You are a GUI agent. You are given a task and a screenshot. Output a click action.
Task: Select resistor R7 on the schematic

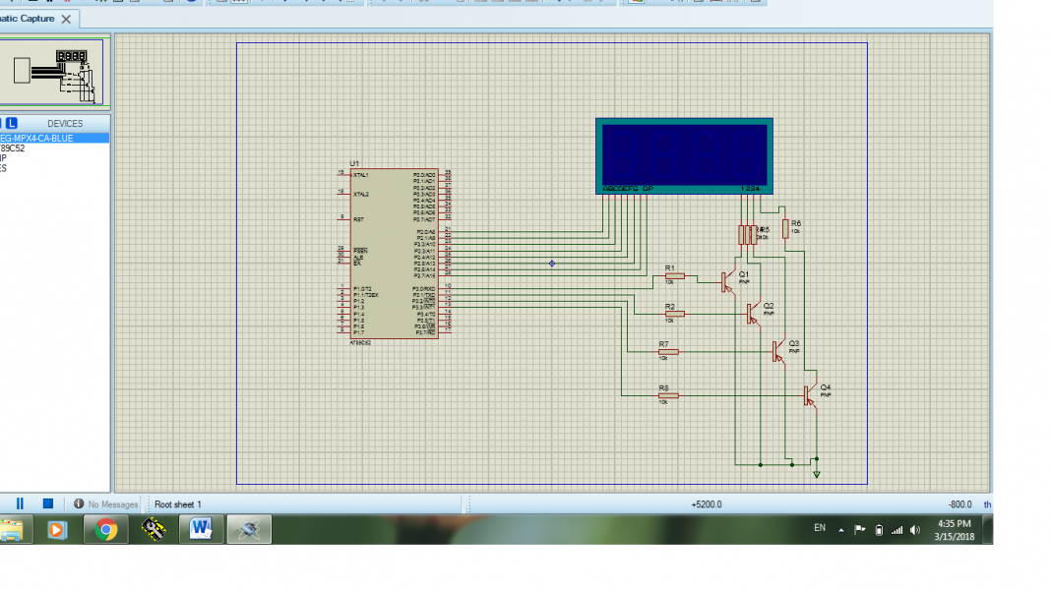pos(668,351)
